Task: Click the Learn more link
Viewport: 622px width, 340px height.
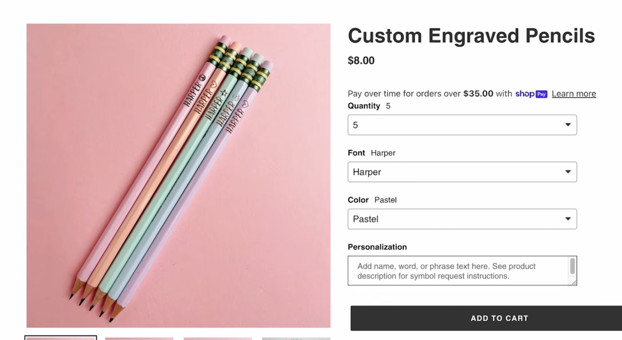Action: (x=573, y=94)
